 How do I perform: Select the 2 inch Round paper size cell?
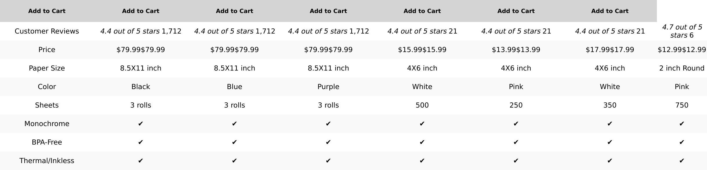pos(682,68)
